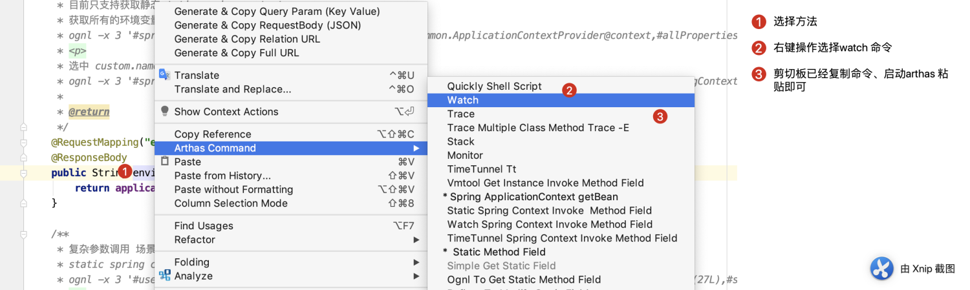Click the clipboard Paste icon
Viewport: 970px width, 290px height.
point(164,161)
